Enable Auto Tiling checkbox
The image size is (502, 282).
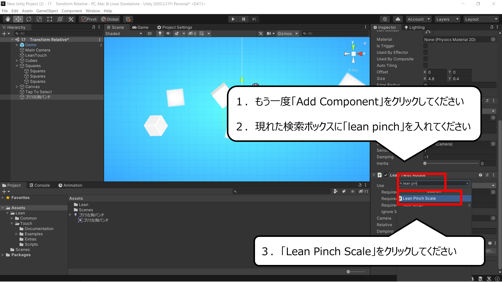(425, 65)
